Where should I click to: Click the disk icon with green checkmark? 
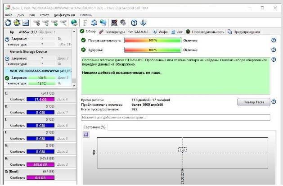55,23
